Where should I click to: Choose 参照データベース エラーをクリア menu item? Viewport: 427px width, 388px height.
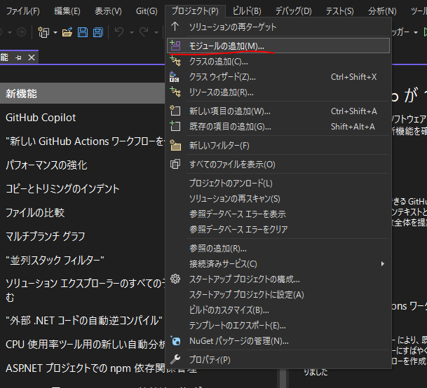[x=278, y=230]
